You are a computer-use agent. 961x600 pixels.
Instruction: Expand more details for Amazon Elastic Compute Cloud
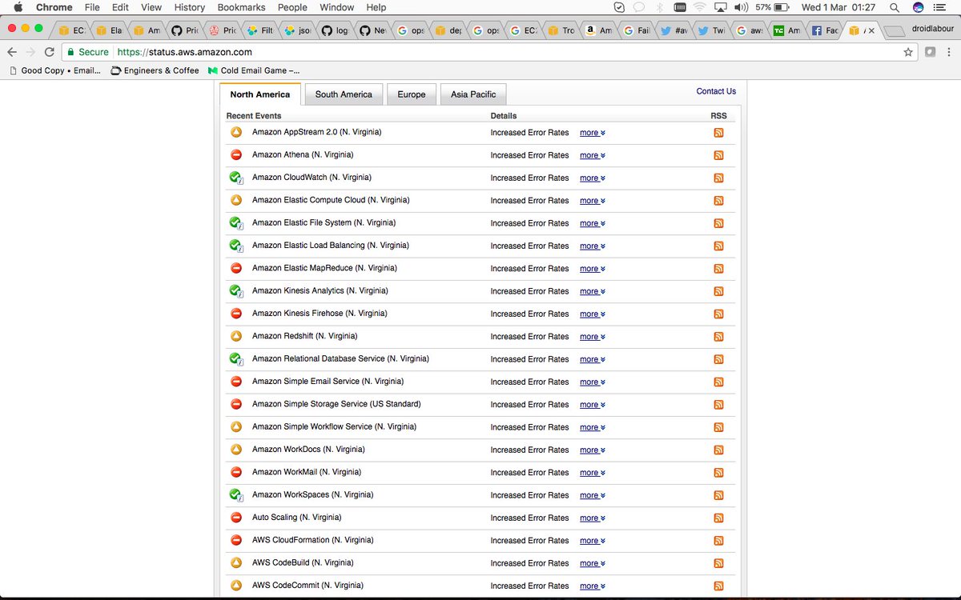[592, 201]
